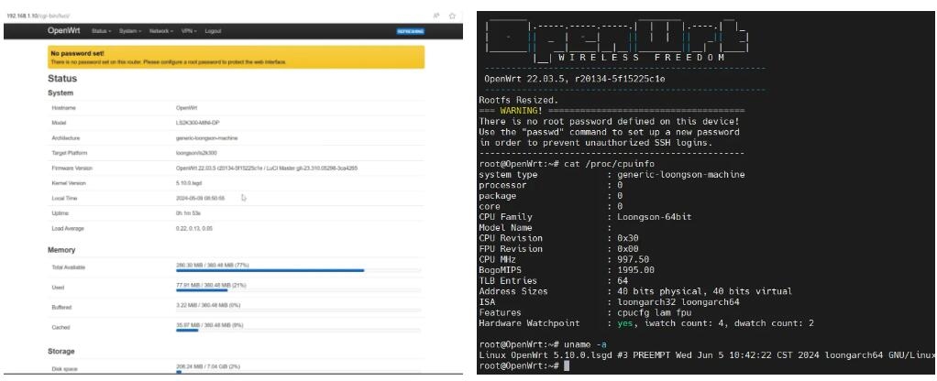The image size is (937, 381).
Task: Click Model value LS2K300-MINI-DP
Action: (196, 123)
